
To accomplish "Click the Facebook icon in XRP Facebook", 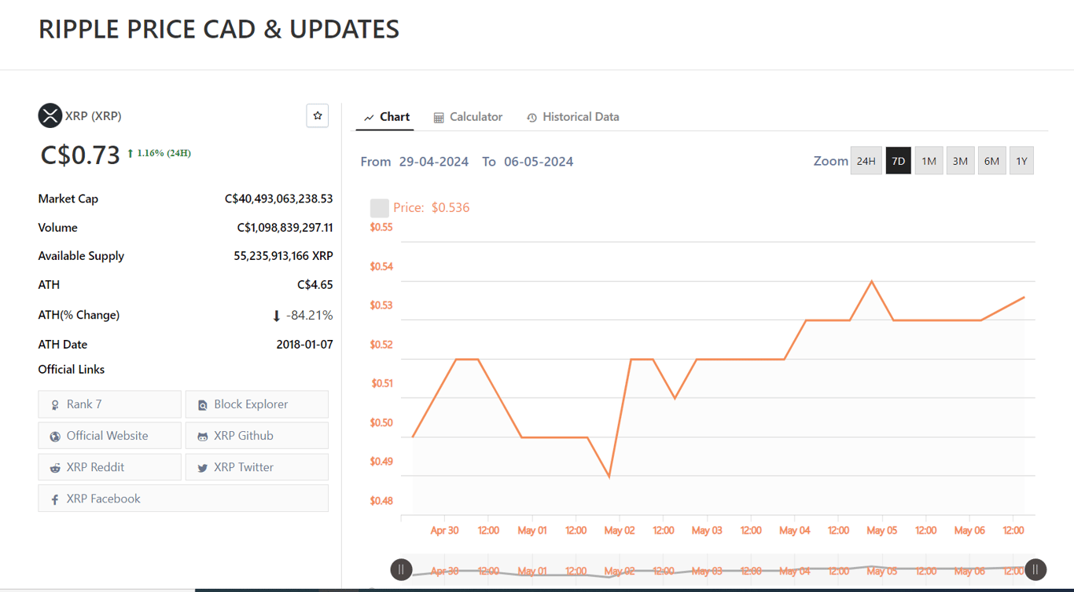I will (x=55, y=499).
